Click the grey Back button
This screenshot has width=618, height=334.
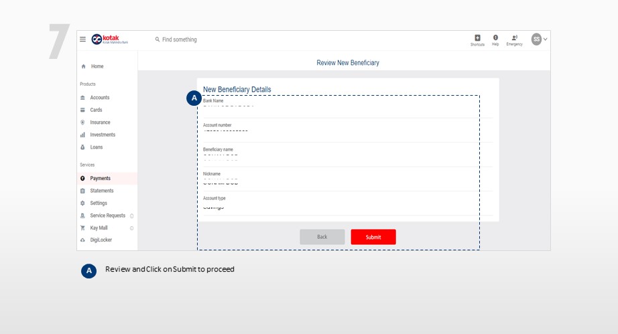click(322, 237)
